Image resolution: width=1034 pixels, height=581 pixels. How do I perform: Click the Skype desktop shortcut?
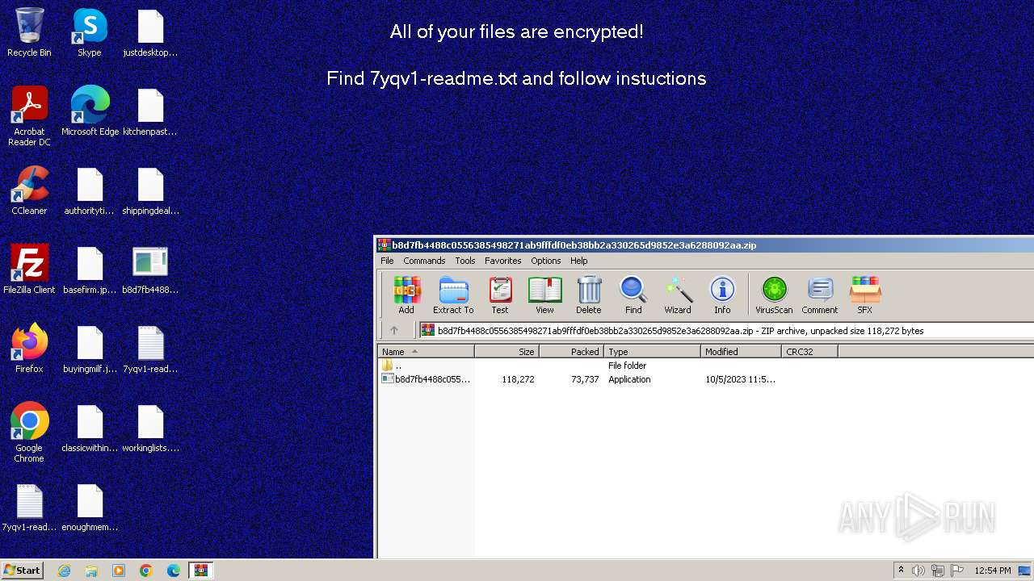(x=90, y=33)
